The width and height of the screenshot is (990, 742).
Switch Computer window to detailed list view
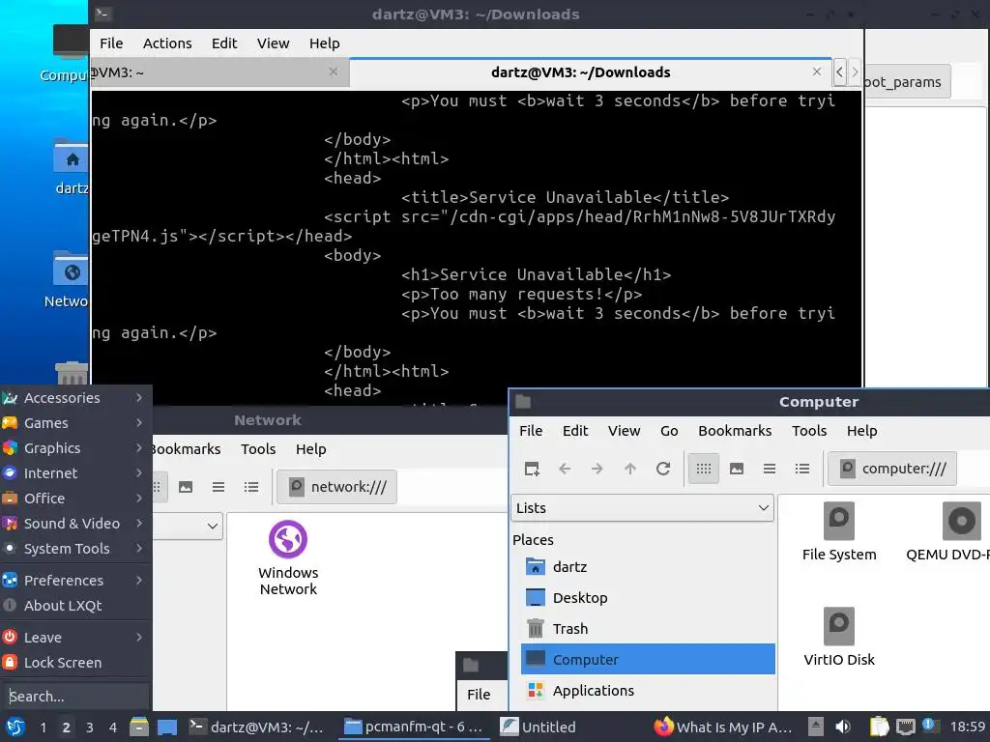(x=801, y=469)
